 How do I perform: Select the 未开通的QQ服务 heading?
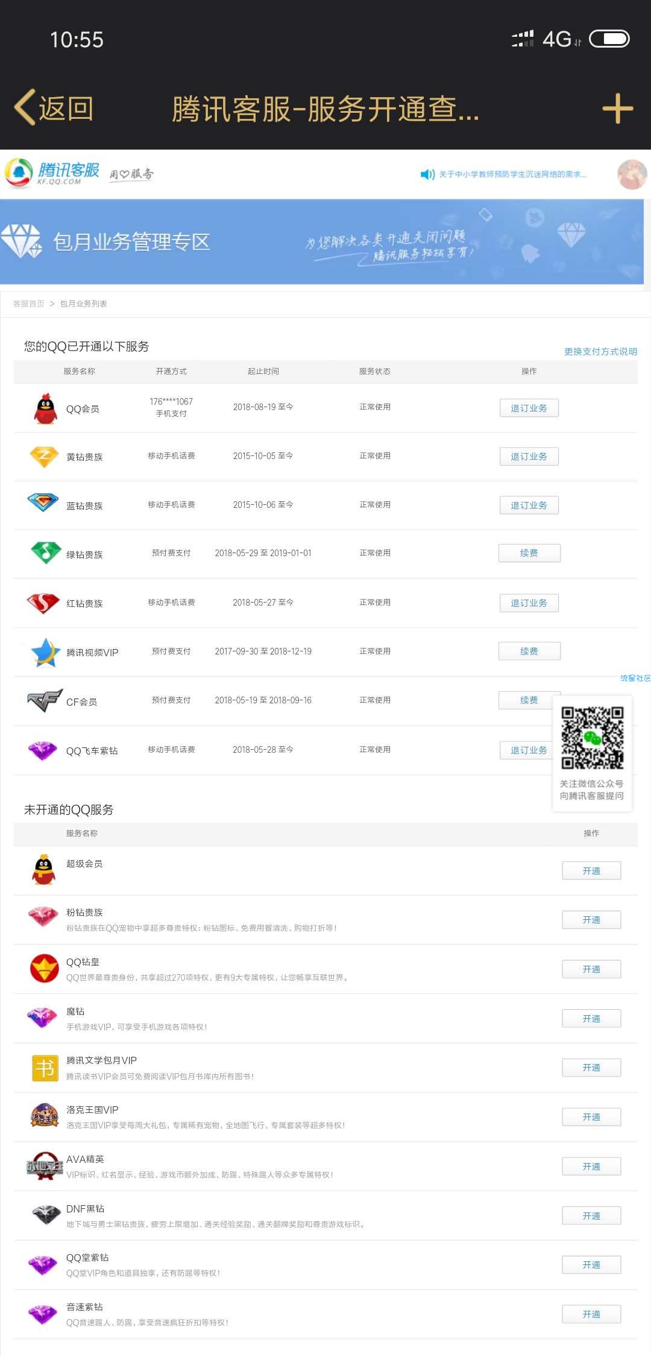tap(69, 809)
